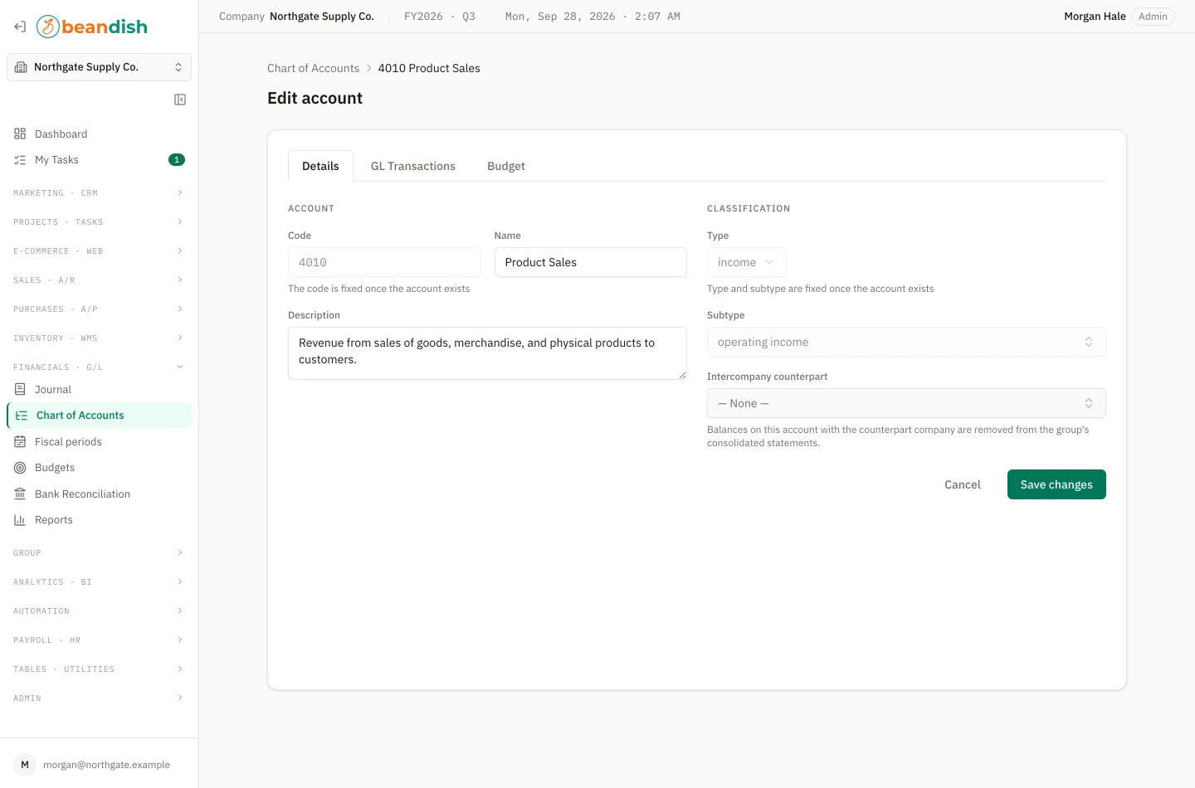The height and width of the screenshot is (788, 1195).
Task: Expand the Analytics - BI section
Action: pos(99,582)
